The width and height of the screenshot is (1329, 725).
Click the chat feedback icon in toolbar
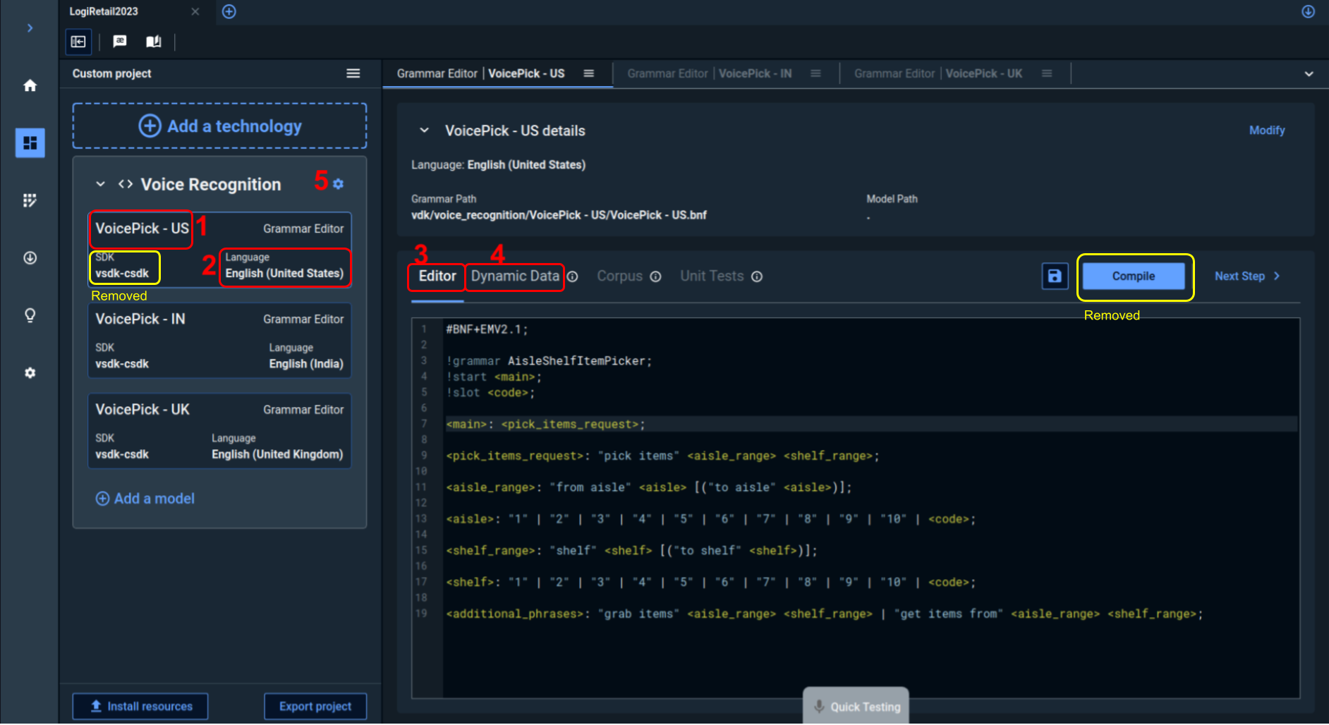click(x=120, y=42)
